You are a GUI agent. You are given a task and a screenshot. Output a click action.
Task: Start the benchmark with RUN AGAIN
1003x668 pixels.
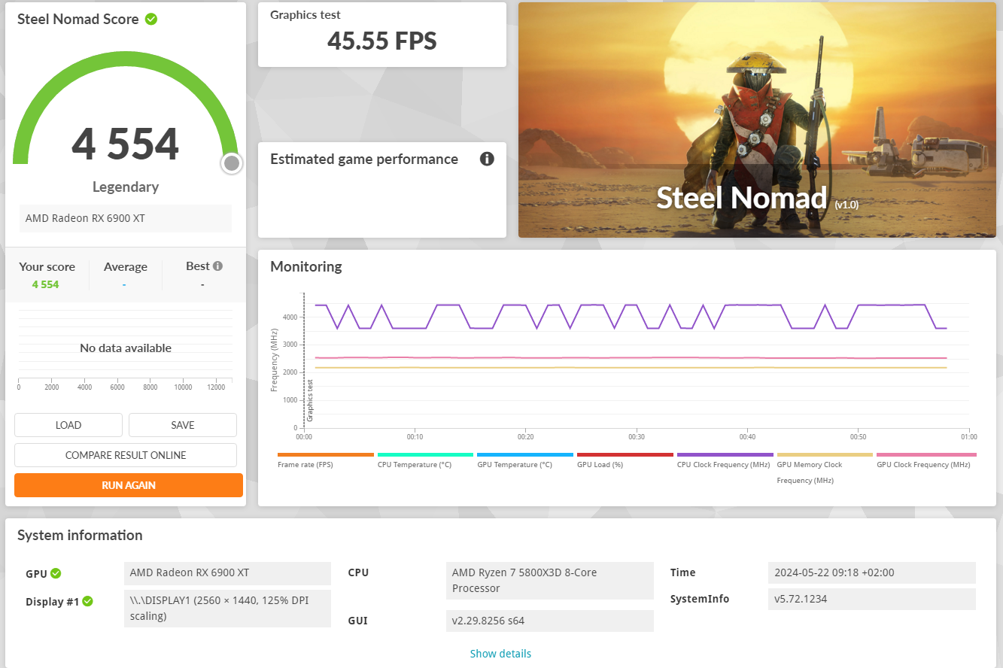pyautogui.click(x=129, y=485)
